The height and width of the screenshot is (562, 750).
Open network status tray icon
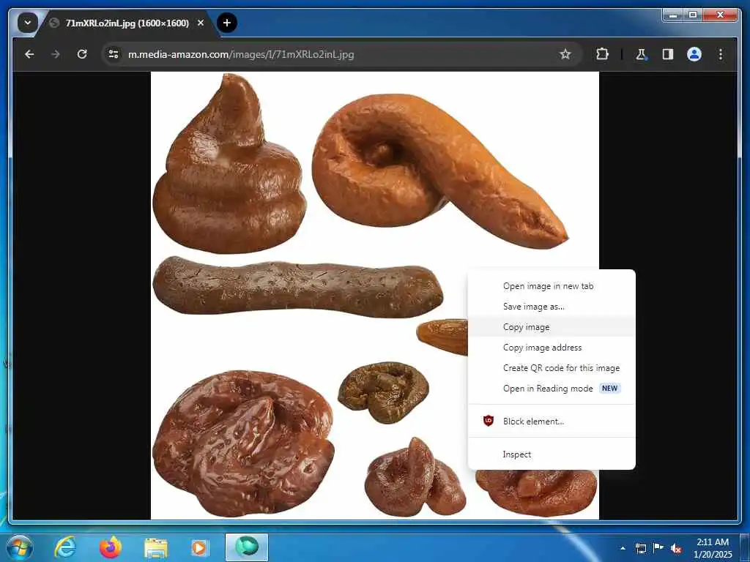point(640,548)
